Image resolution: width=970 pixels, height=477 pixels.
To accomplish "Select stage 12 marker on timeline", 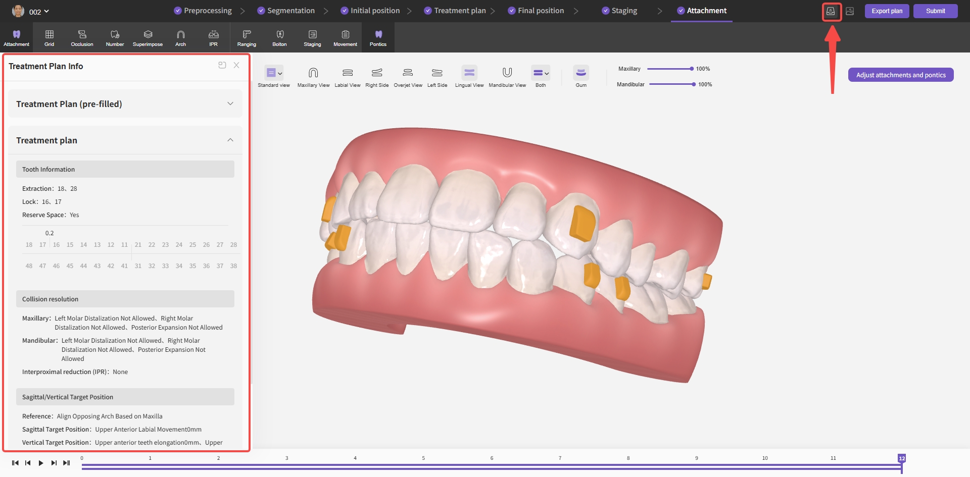I will coord(902,458).
